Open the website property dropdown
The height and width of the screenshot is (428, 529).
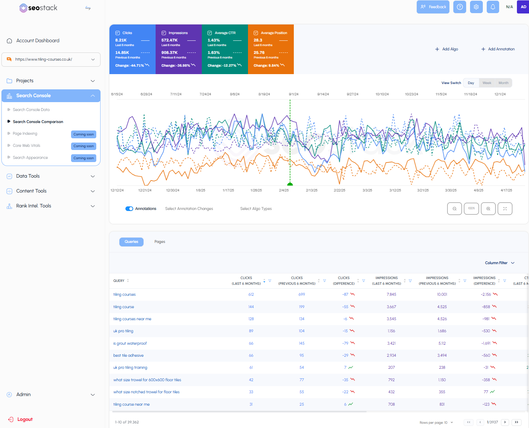click(x=93, y=59)
